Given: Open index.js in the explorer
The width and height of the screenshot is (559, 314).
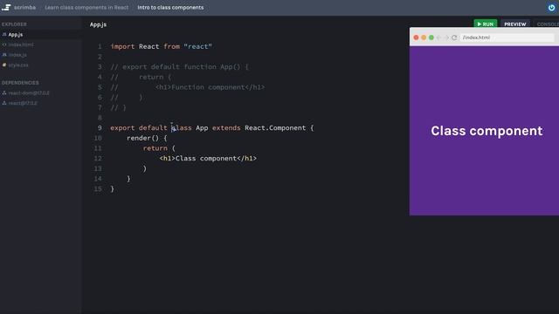Looking at the screenshot, I should (17, 55).
